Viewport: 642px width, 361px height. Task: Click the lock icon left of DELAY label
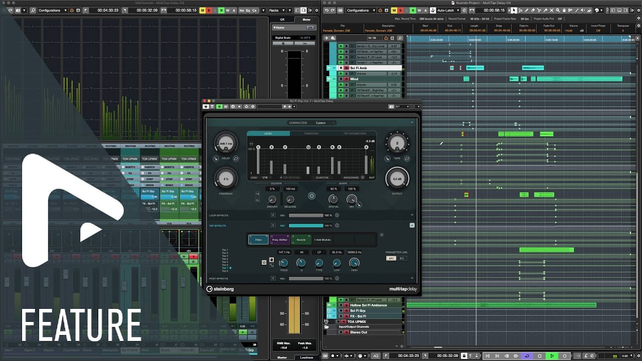coord(216,158)
